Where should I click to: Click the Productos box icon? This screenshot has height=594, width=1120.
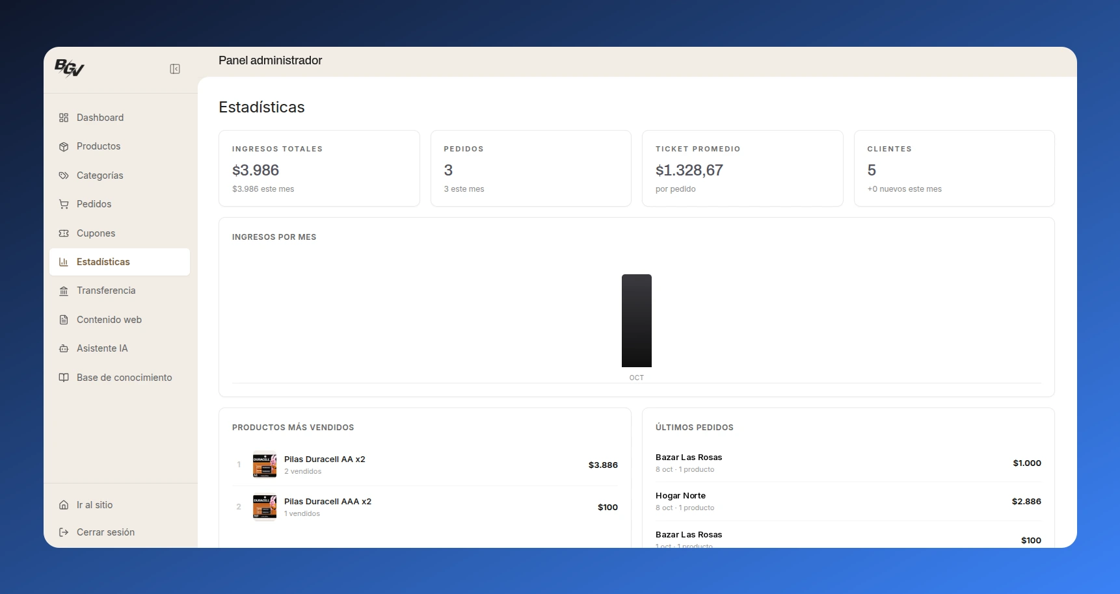tap(64, 147)
